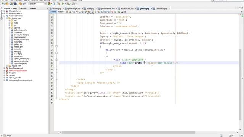
Task: Click the red Start Macro Recording icon
Action: point(112,12)
